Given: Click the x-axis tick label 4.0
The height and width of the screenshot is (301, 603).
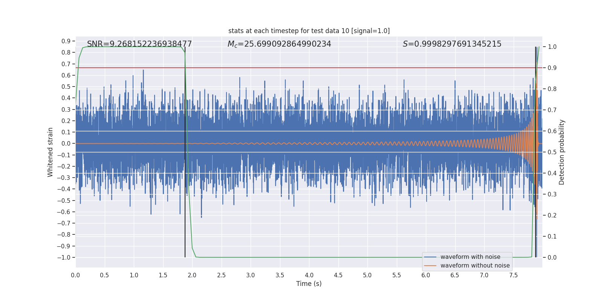Looking at the screenshot, I should point(309,275).
